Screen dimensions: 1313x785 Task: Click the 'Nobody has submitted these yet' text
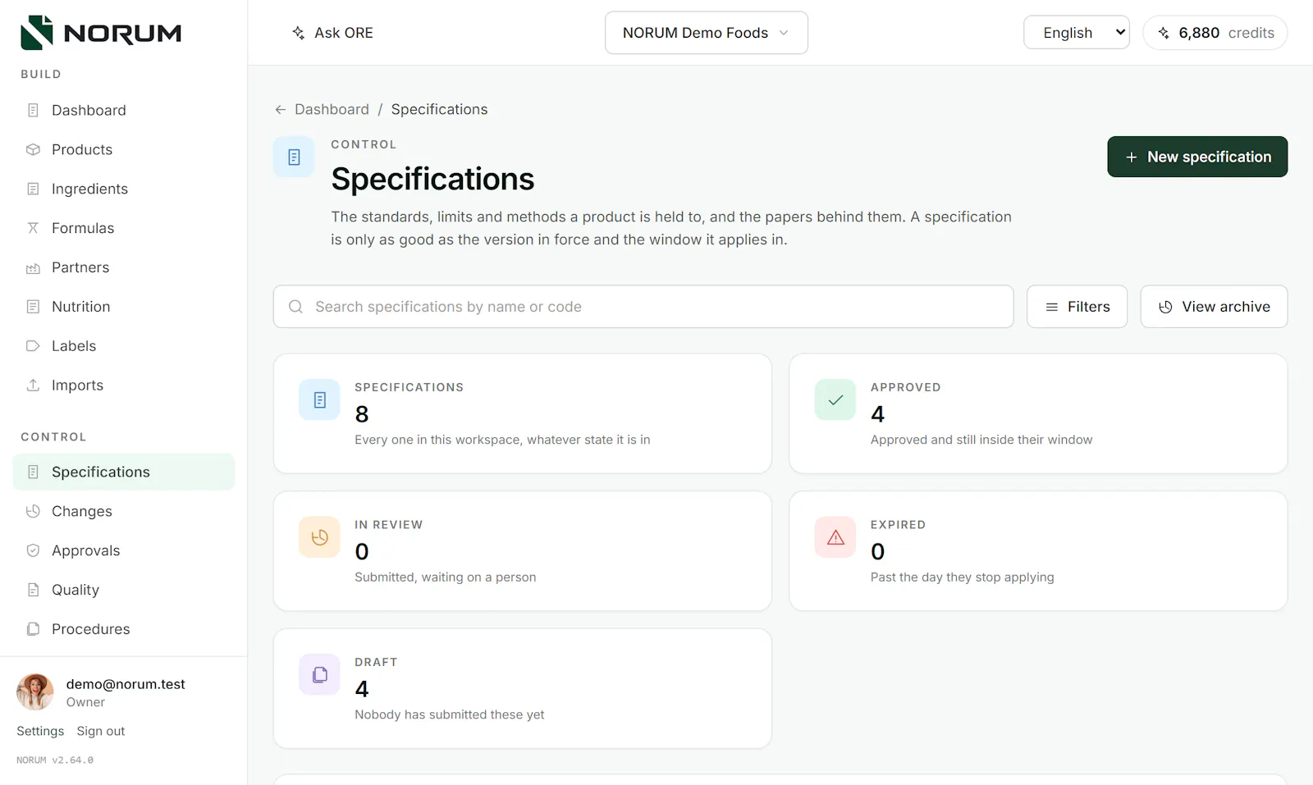pyautogui.click(x=450, y=714)
